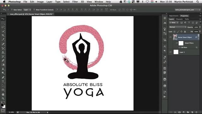
Task: Create a new layer icon
Action: [192, 112]
